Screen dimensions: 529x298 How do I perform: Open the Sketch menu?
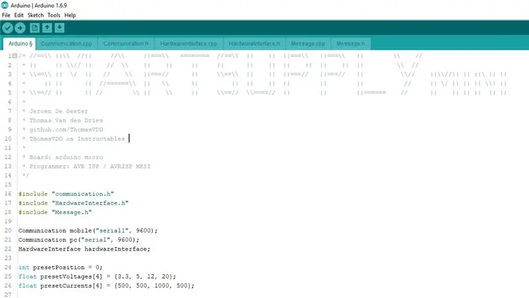[x=36, y=15]
